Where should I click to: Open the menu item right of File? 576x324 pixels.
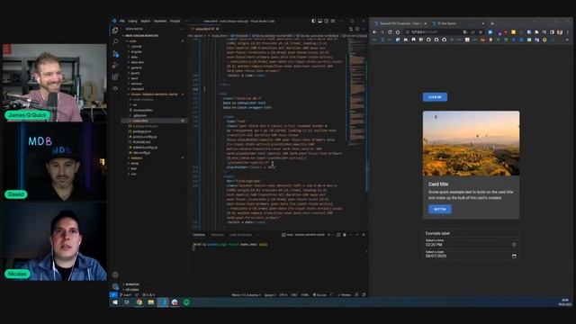click(x=132, y=22)
